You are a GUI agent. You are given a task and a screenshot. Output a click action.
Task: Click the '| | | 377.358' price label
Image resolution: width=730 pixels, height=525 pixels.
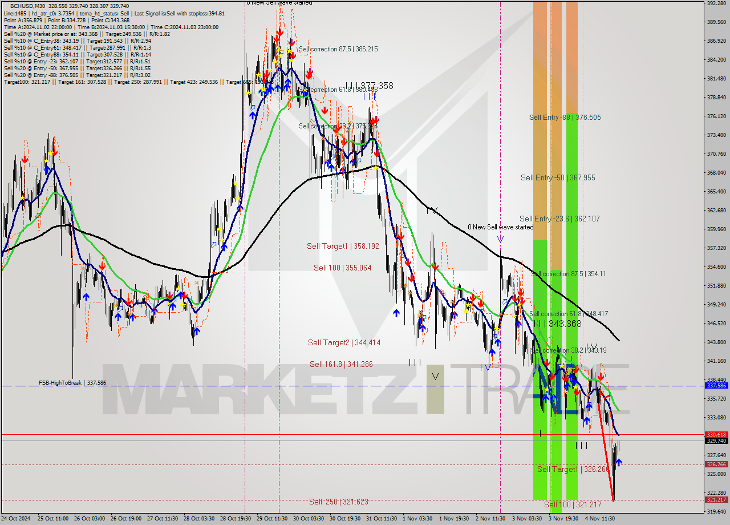[x=370, y=86]
